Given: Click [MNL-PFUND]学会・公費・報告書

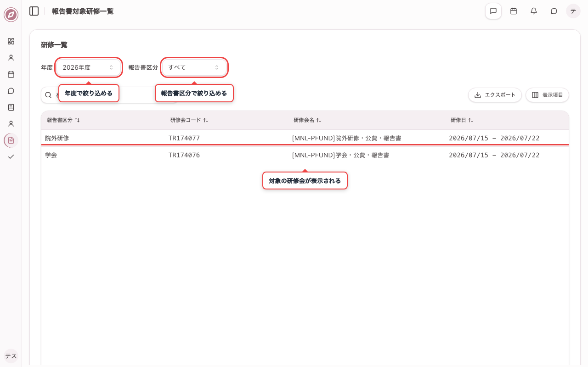Looking at the screenshot, I should [341, 155].
